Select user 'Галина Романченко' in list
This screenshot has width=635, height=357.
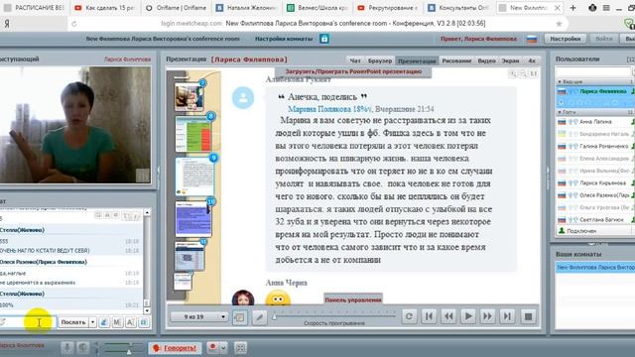click(x=595, y=146)
